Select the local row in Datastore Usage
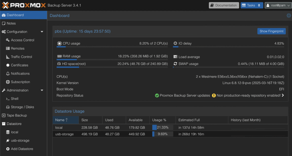The width and height of the screenshot is (292, 156). click(170, 128)
